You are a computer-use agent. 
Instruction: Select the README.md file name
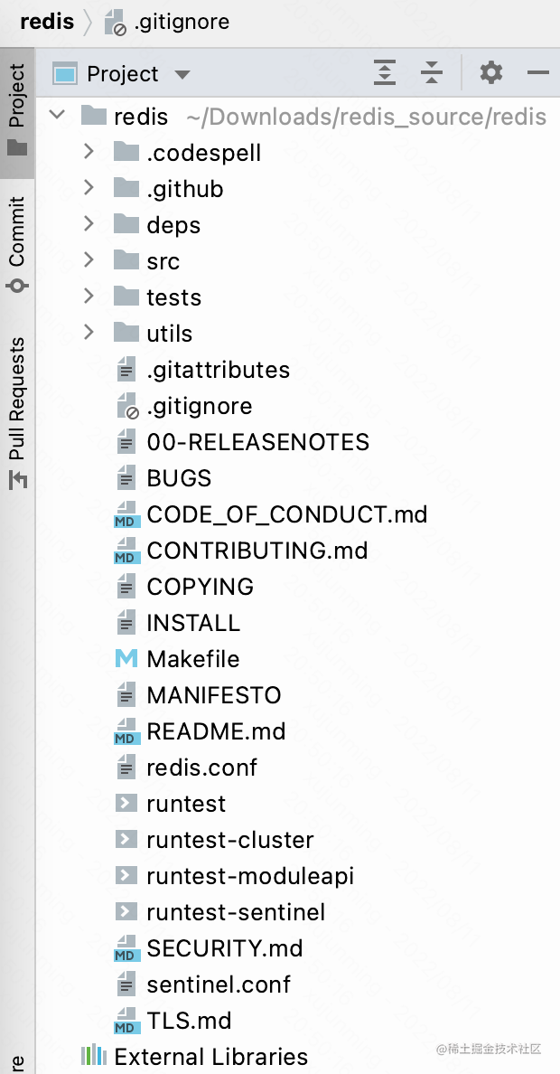(217, 731)
